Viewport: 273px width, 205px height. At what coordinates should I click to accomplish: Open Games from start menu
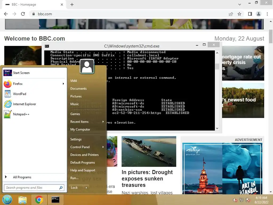pyautogui.click(x=75, y=114)
